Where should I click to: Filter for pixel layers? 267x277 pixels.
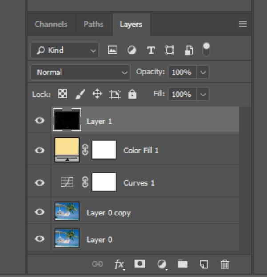[113, 50]
